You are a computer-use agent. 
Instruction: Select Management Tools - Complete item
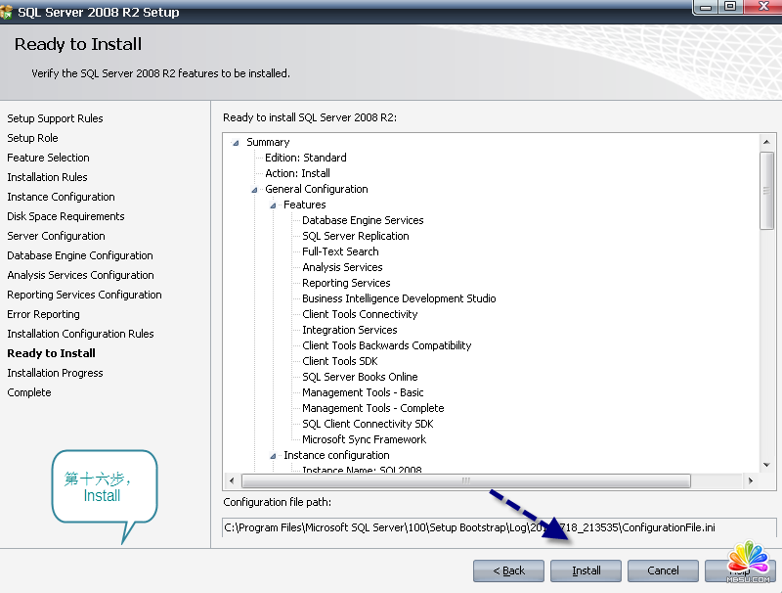[x=372, y=408]
